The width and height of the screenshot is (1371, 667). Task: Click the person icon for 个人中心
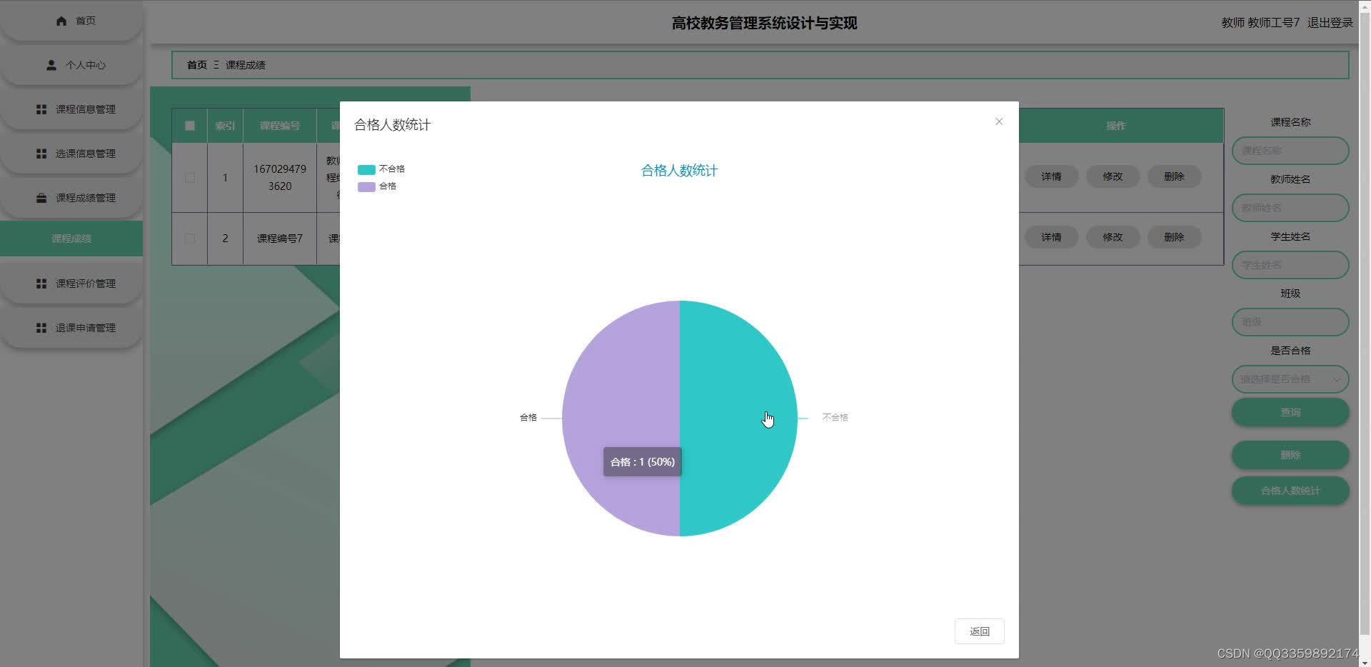click(51, 65)
